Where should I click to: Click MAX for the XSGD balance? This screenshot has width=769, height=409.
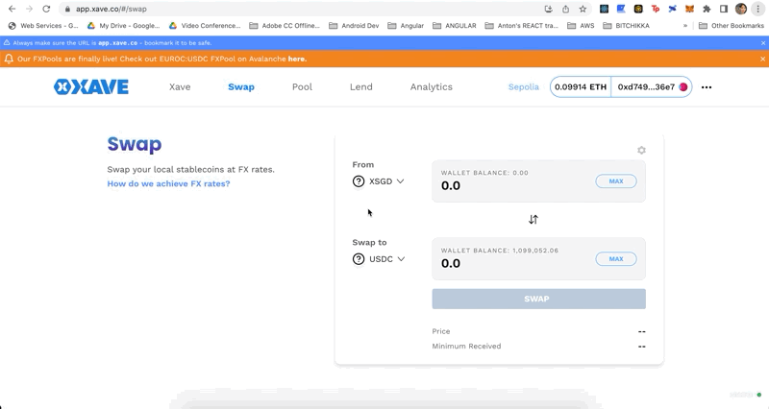pyautogui.click(x=615, y=181)
